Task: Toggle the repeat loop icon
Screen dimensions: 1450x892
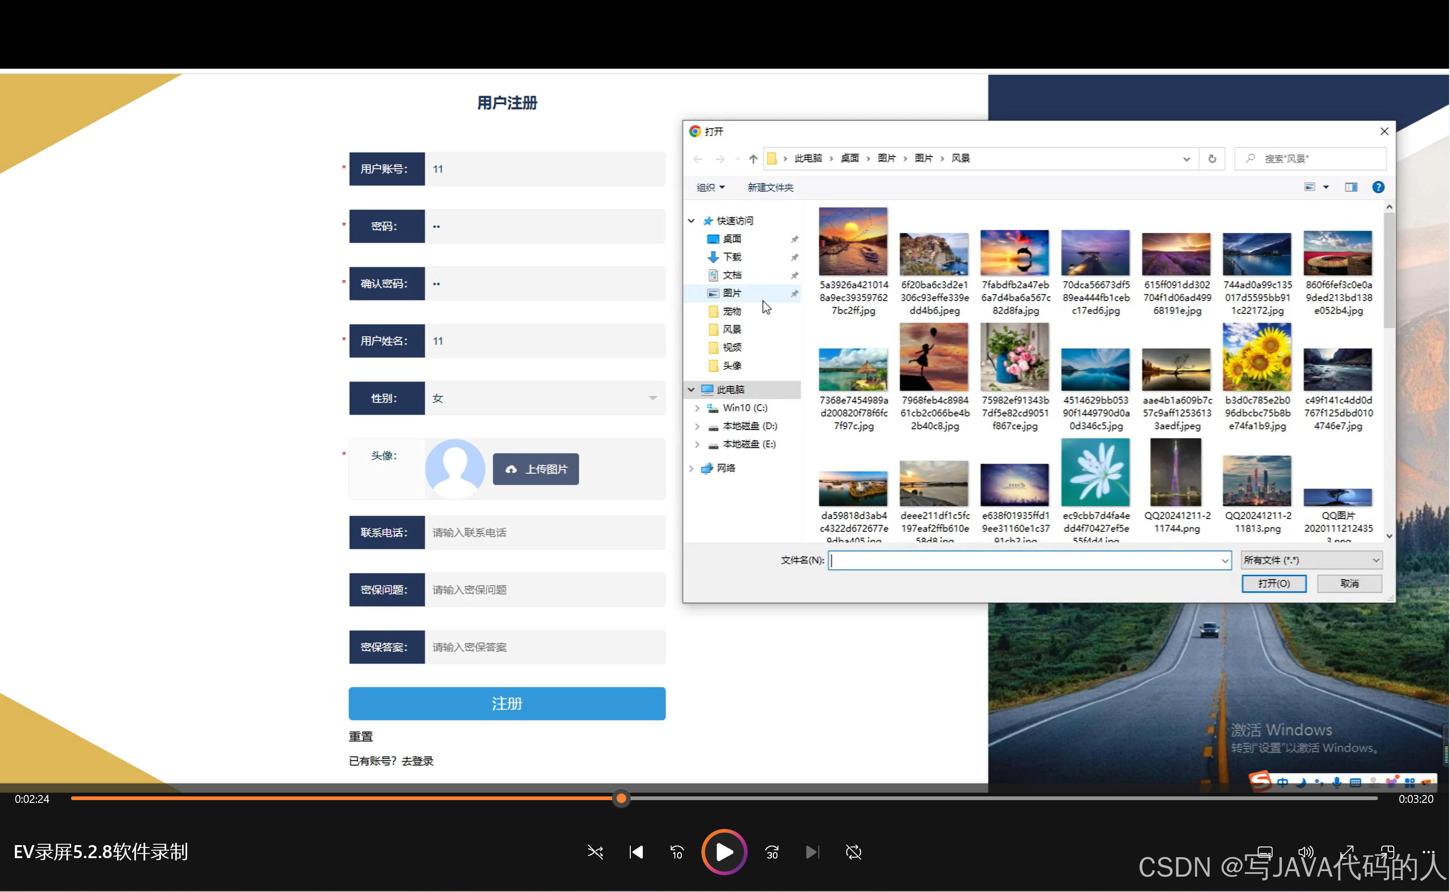Action: [853, 852]
